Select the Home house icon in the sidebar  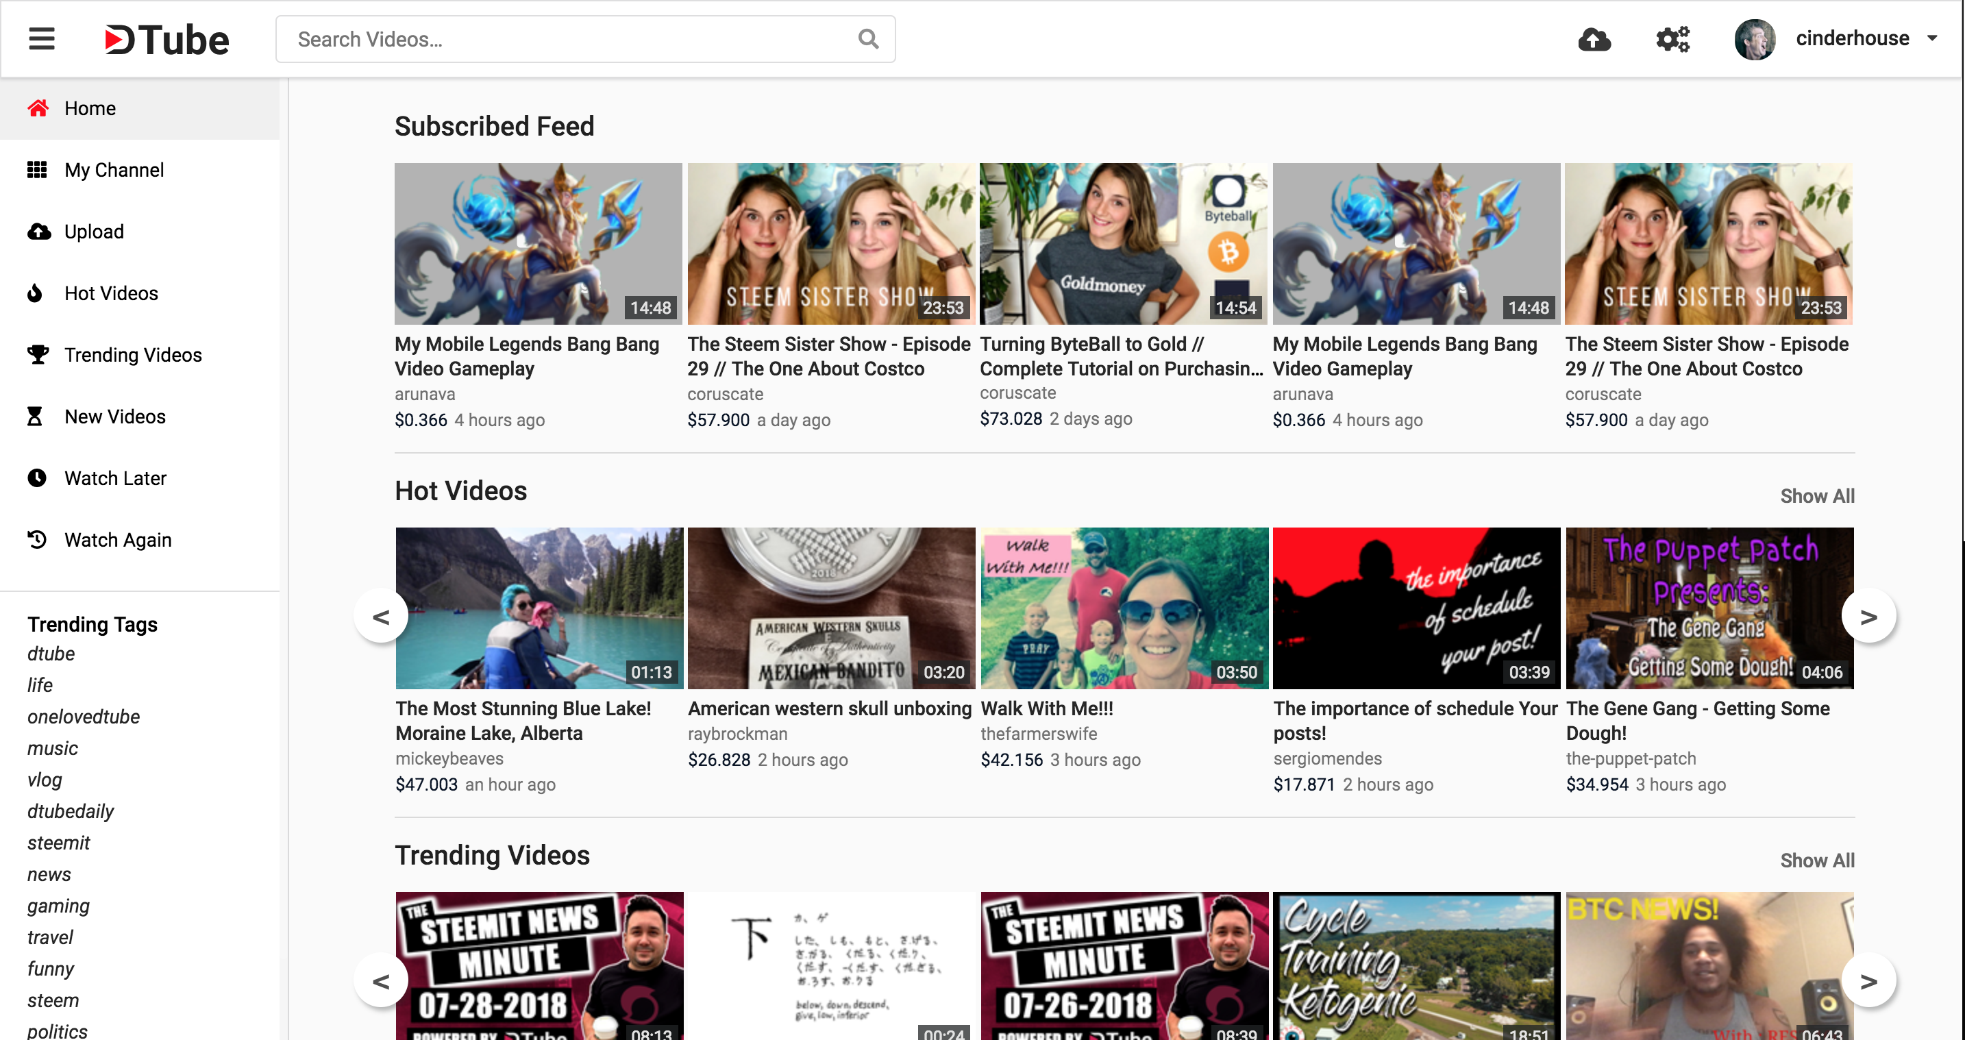38,108
